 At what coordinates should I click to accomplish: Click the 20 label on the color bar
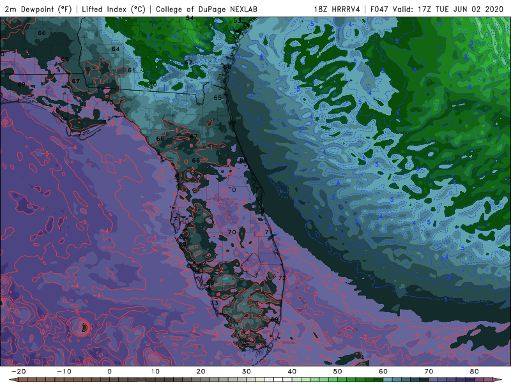coord(201,372)
